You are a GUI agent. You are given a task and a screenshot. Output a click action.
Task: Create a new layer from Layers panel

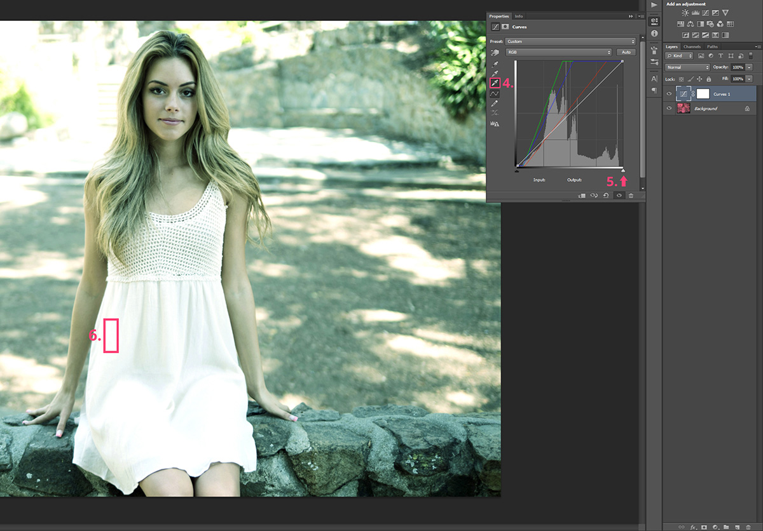coord(736,527)
